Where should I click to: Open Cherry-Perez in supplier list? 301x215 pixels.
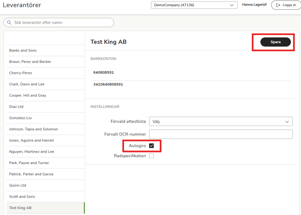[21, 73]
